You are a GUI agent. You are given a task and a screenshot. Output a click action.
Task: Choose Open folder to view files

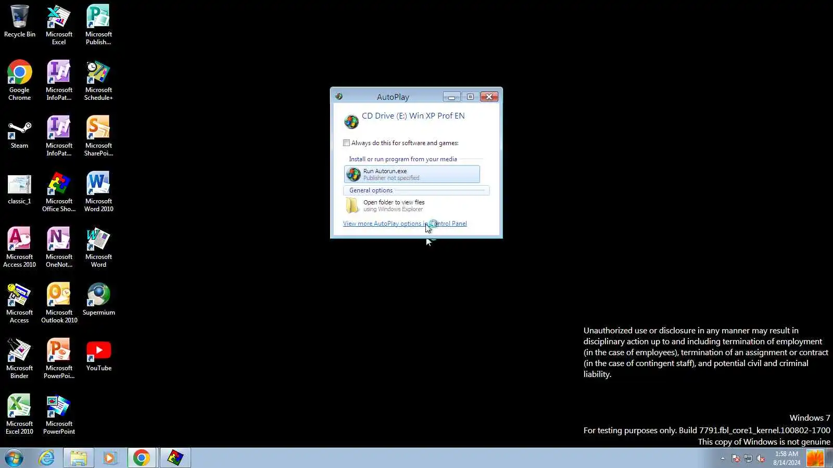click(x=412, y=205)
